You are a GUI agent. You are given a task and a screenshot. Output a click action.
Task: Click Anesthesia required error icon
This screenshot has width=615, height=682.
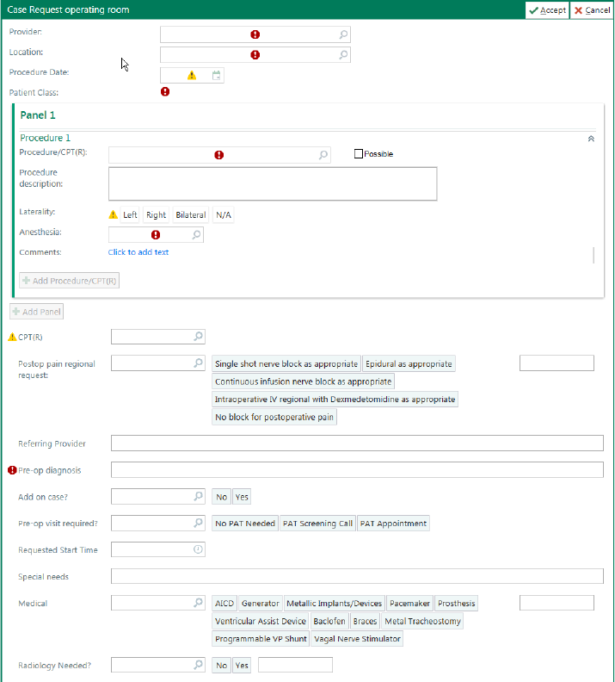coord(156,235)
